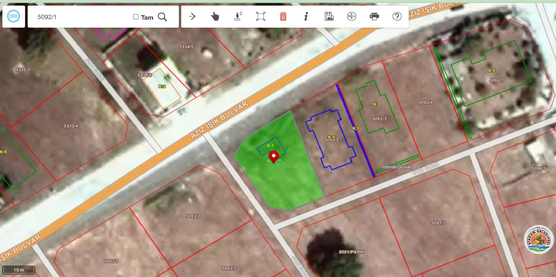This screenshot has height=277, width=556.
Task: Click the red trash delete icon
Action: pyautogui.click(x=283, y=16)
